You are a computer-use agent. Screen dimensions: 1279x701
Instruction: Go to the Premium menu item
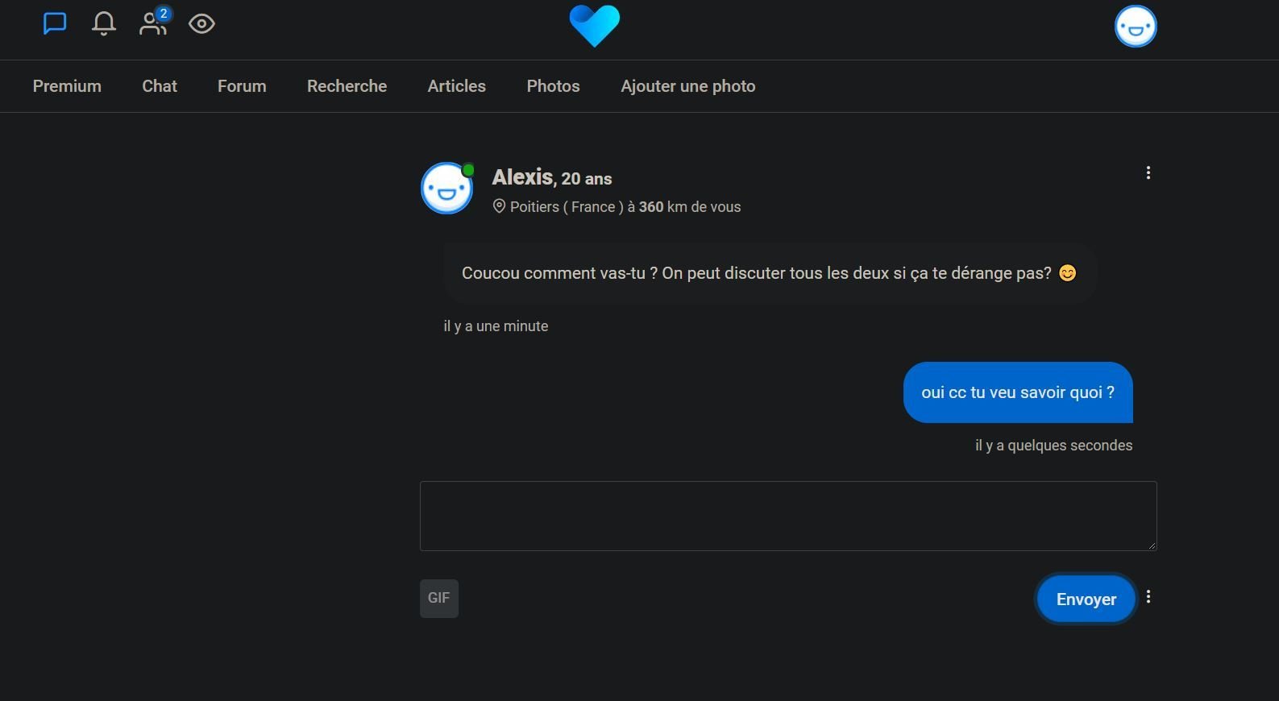tap(67, 86)
